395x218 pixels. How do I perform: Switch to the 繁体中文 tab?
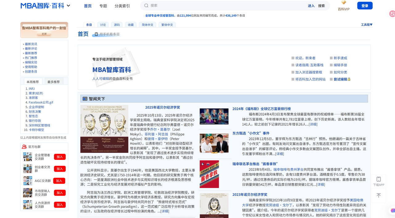pos(167,25)
